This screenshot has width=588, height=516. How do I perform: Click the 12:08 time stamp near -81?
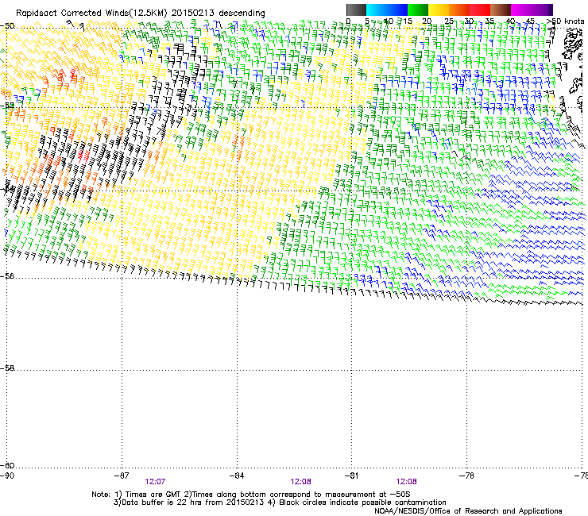[x=407, y=482]
